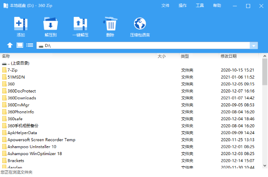Click date 2020-12-14 15:07 of Brackets
The image size is (268, 177).
[x=238, y=160]
